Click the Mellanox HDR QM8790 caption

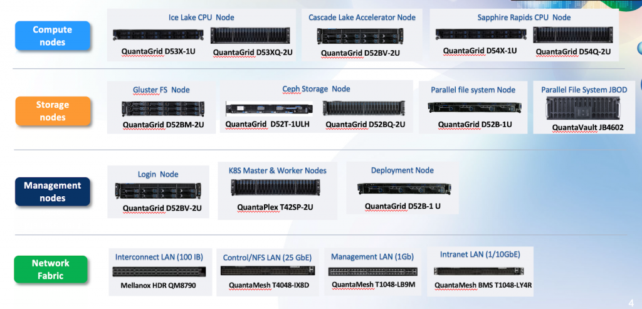158,285
